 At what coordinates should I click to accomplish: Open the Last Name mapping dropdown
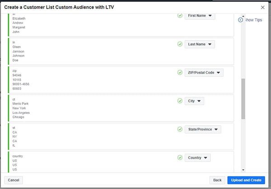pos(200,44)
